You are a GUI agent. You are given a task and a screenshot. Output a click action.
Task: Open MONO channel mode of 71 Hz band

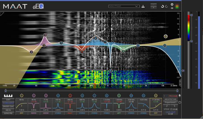click(x=46, y=113)
